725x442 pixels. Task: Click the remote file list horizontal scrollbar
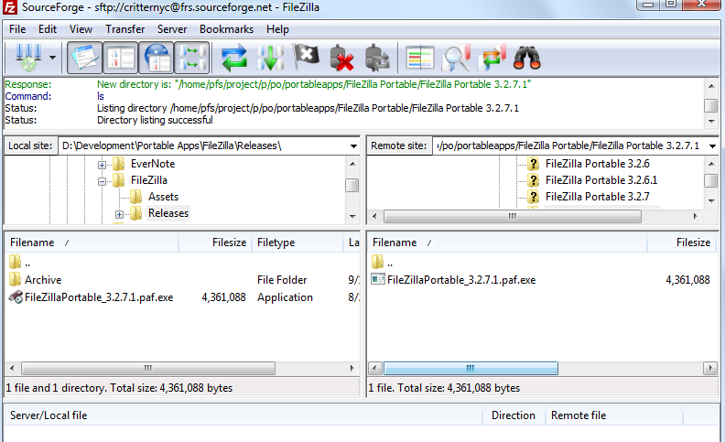[471, 369]
